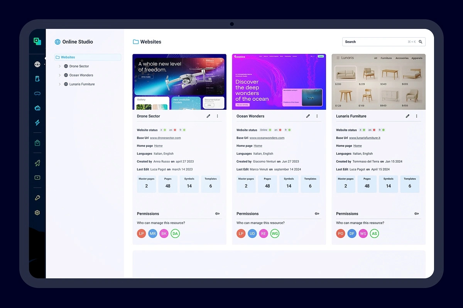Click the VR headset icon in sidebar
Image resolution: width=463 pixels, height=308 pixels.
click(x=37, y=94)
